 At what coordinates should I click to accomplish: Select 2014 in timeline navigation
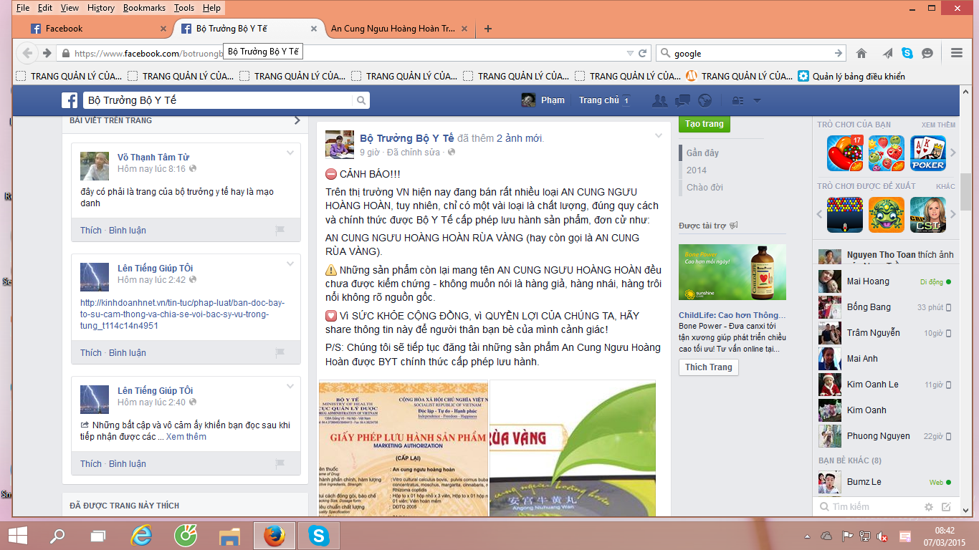point(697,170)
